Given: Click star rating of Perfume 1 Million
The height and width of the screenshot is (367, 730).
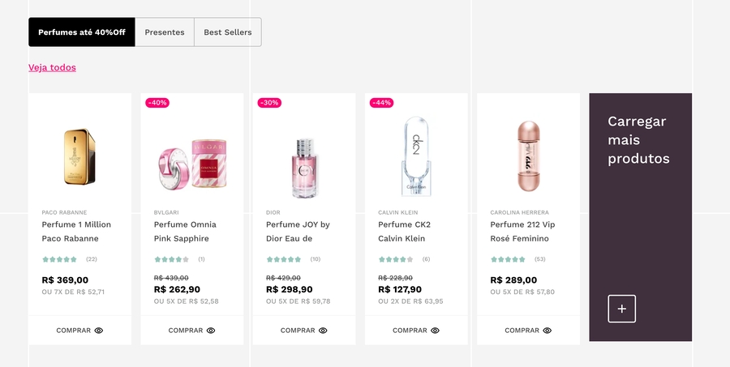Looking at the screenshot, I should pos(60,259).
